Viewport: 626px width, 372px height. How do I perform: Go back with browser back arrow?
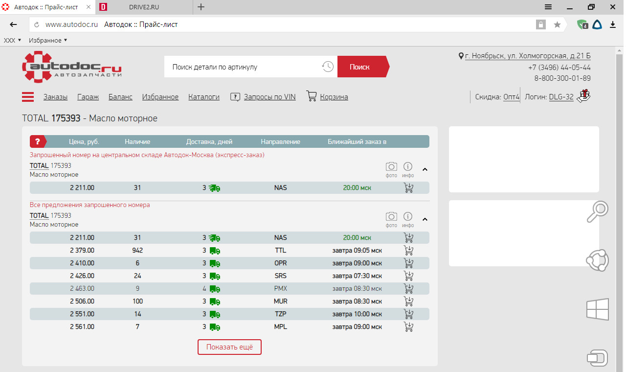(14, 24)
